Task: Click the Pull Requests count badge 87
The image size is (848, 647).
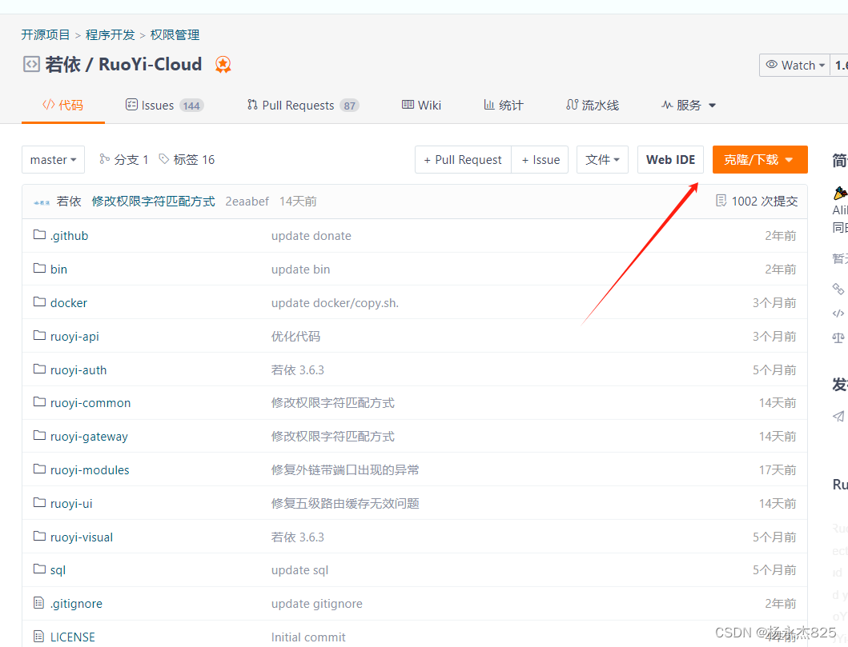Action: coord(349,106)
